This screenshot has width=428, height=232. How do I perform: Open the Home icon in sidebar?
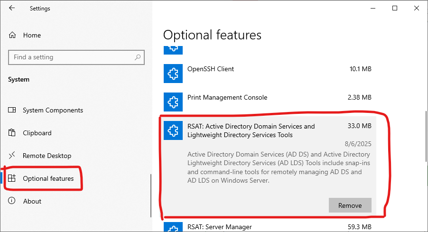tap(12, 35)
